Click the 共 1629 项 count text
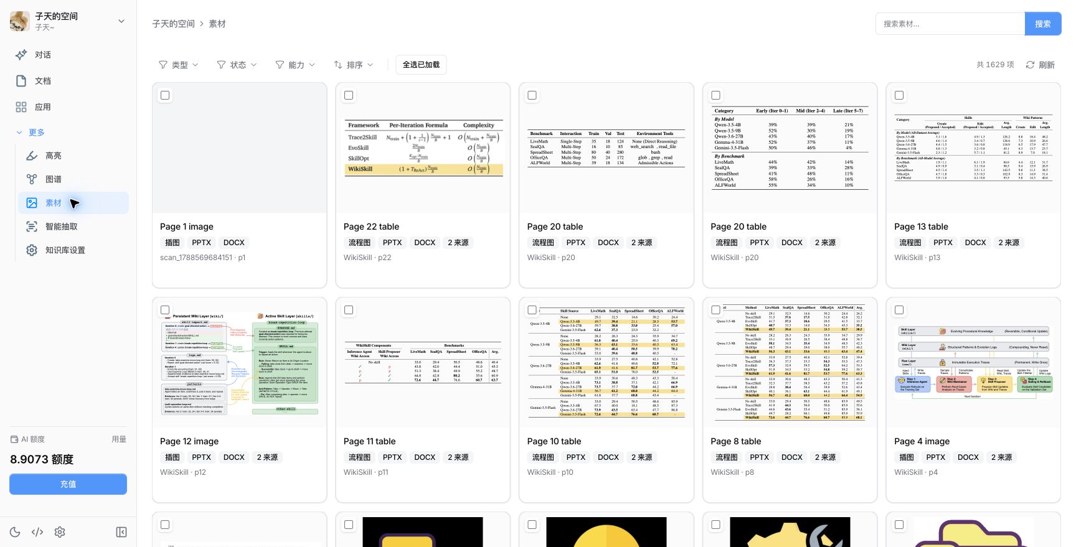This screenshot has width=1076, height=547. pos(995,65)
